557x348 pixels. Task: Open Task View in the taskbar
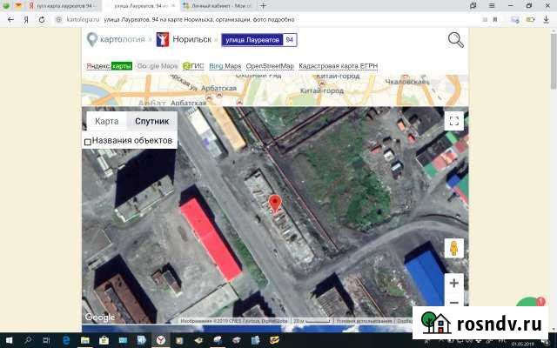pos(46,340)
